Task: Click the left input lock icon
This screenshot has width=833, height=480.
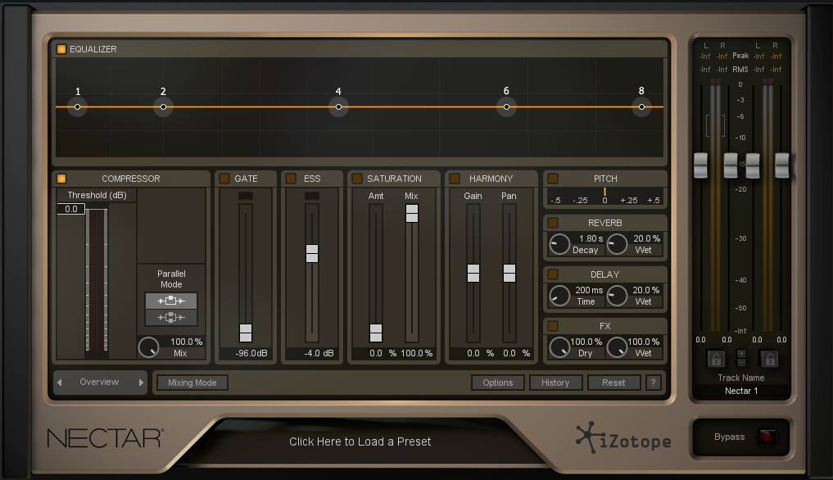Action: coord(716,360)
